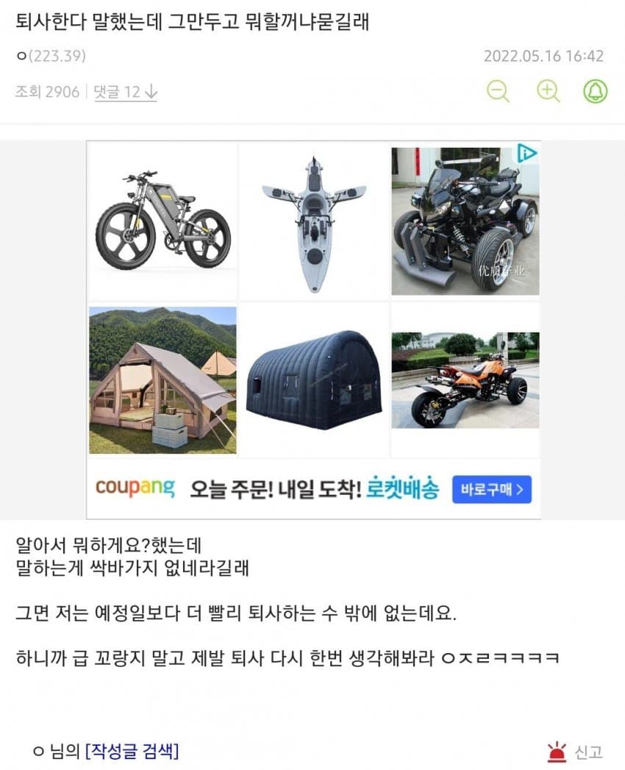The height and width of the screenshot is (770, 625).
Task: Toggle the green notification bell icon
Action: [x=595, y=91]
